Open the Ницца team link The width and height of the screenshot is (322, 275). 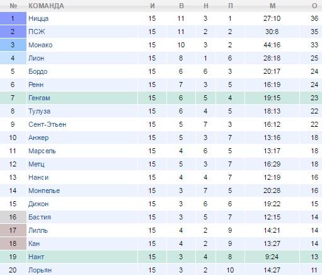tap(38, 18)
